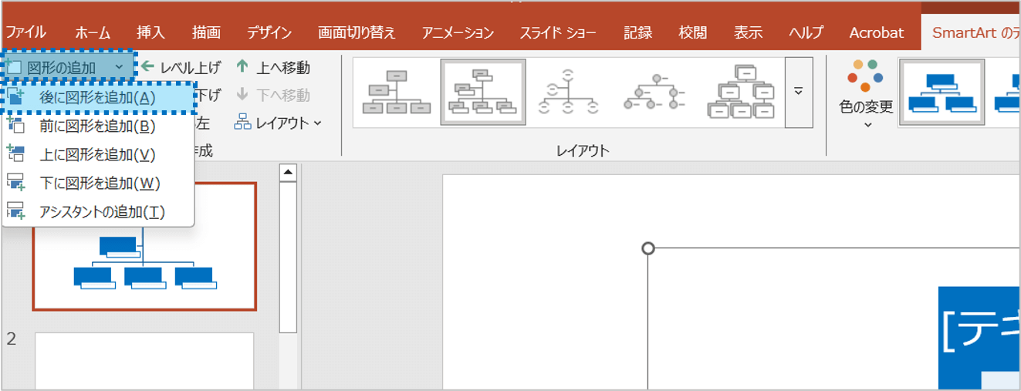1021x391 pixels.
Task: Pick the circle picture hierarchy layout
Action: [655, 93]
